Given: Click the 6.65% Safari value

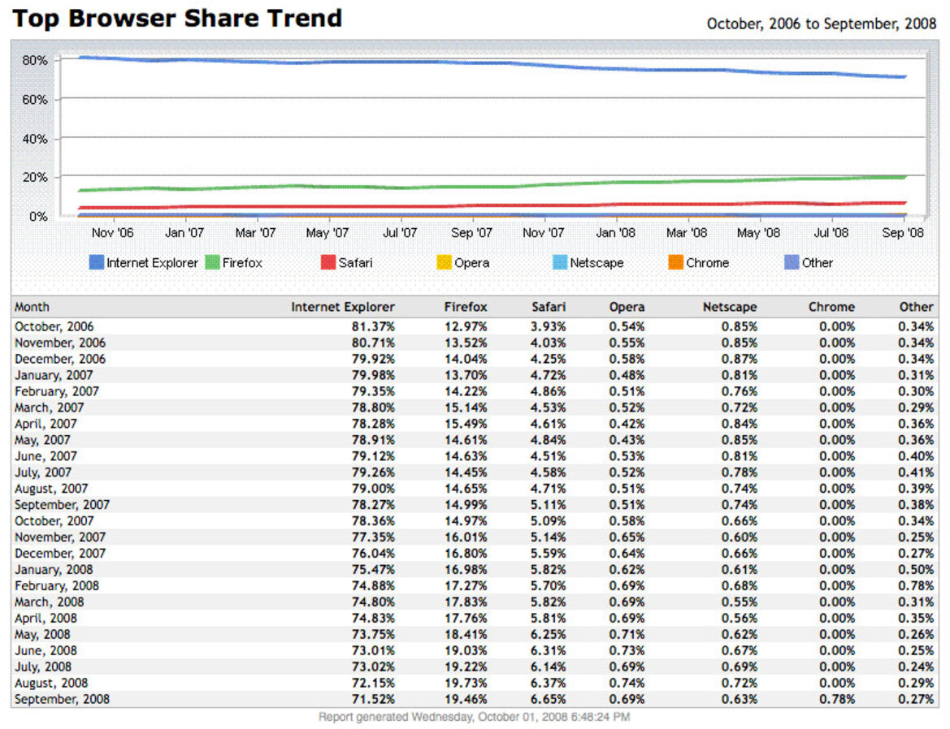Looking at the screenshot, I should [549, 699].
